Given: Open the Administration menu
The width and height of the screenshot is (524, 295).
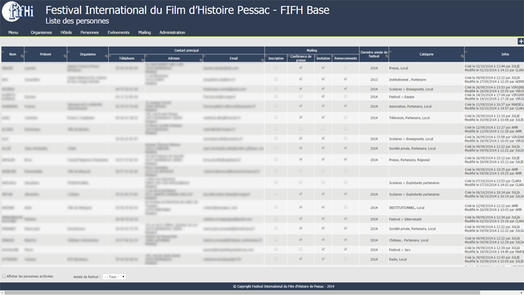Looking at the screenshot, I should (172, 32).
